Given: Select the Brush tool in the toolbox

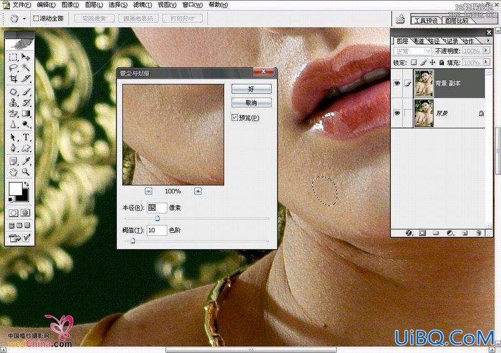Looking at the screenshot, I should [x=26, y=93].
